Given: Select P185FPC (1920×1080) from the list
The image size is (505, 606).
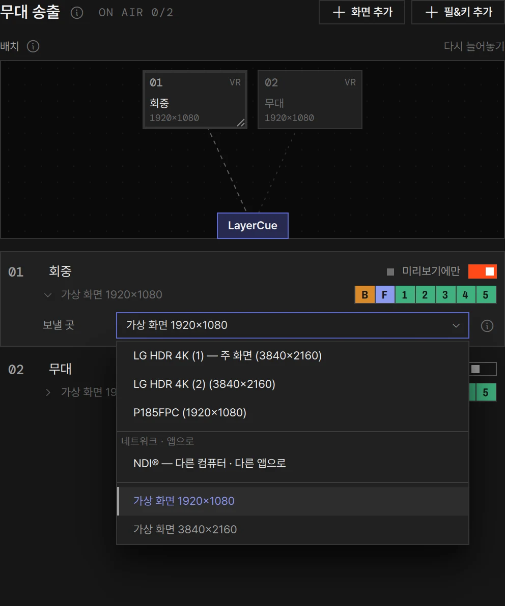Looking at the screenshot, I should click(x=293, y=413).
